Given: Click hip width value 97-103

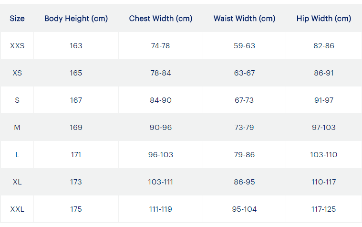Looking at the screenshot, I should 324,127.
